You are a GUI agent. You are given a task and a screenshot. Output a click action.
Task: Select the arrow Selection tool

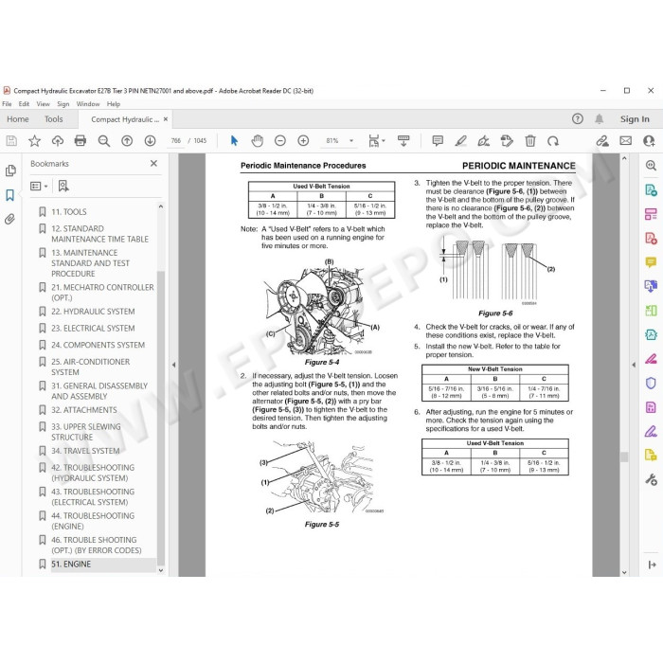point(234,141)
